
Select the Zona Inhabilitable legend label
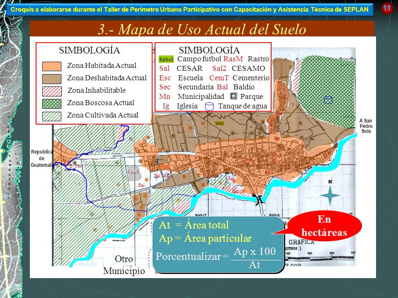point(97,90)
